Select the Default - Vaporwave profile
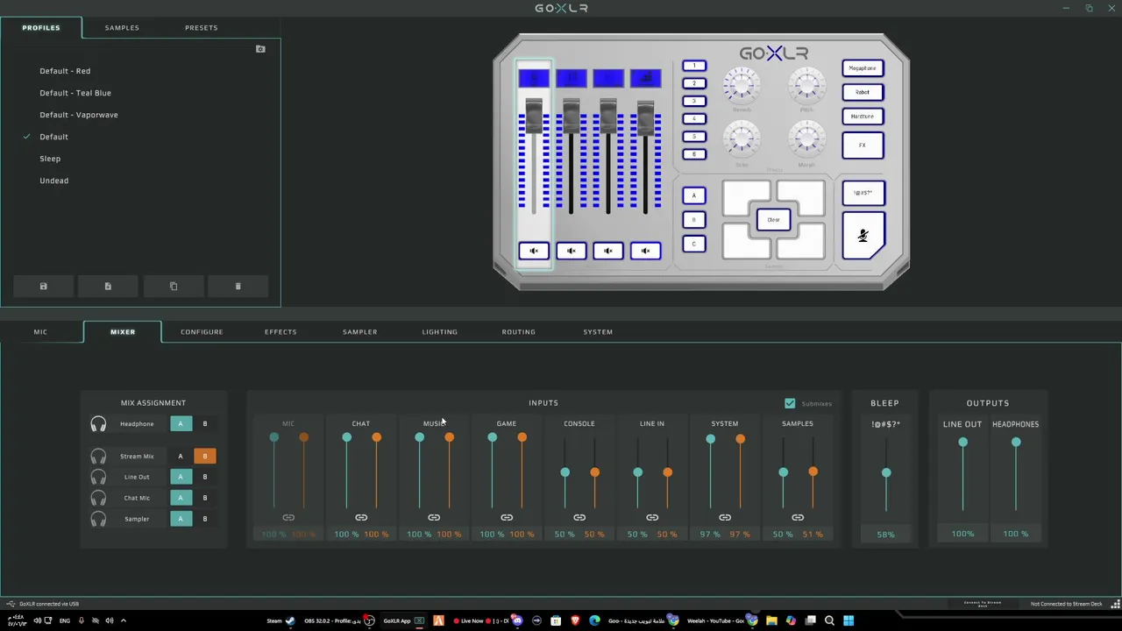 coord(79,115)
